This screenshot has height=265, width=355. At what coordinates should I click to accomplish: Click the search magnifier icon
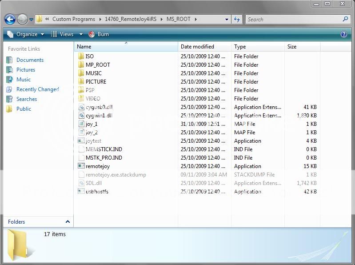tap(345, 19)
